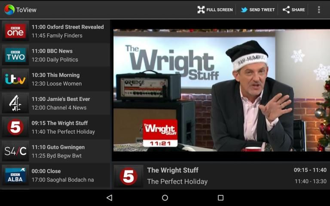Image resolution: width=330 pixels, height=206 pixels.
Task: Share the current programme
Action: click(293, 9)
